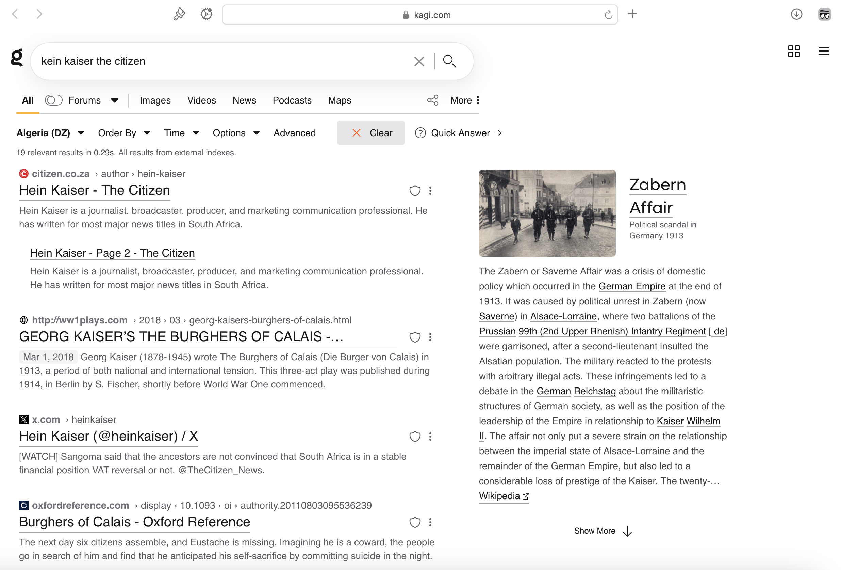Click shield icon for Hein Kaiser result

click(415, 190)
